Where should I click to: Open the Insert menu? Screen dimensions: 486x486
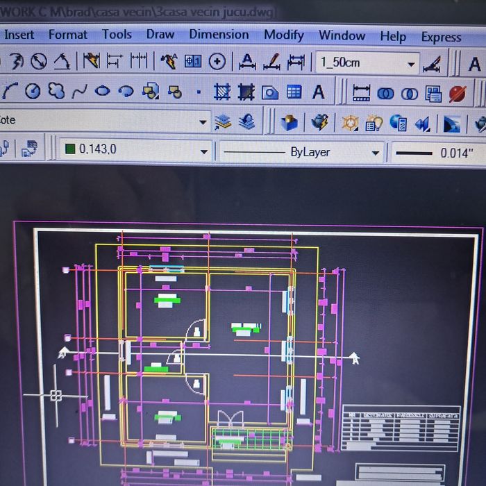coord(19,35)
